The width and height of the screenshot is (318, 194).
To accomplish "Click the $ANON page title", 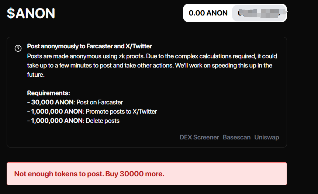I will pos(31,13).
